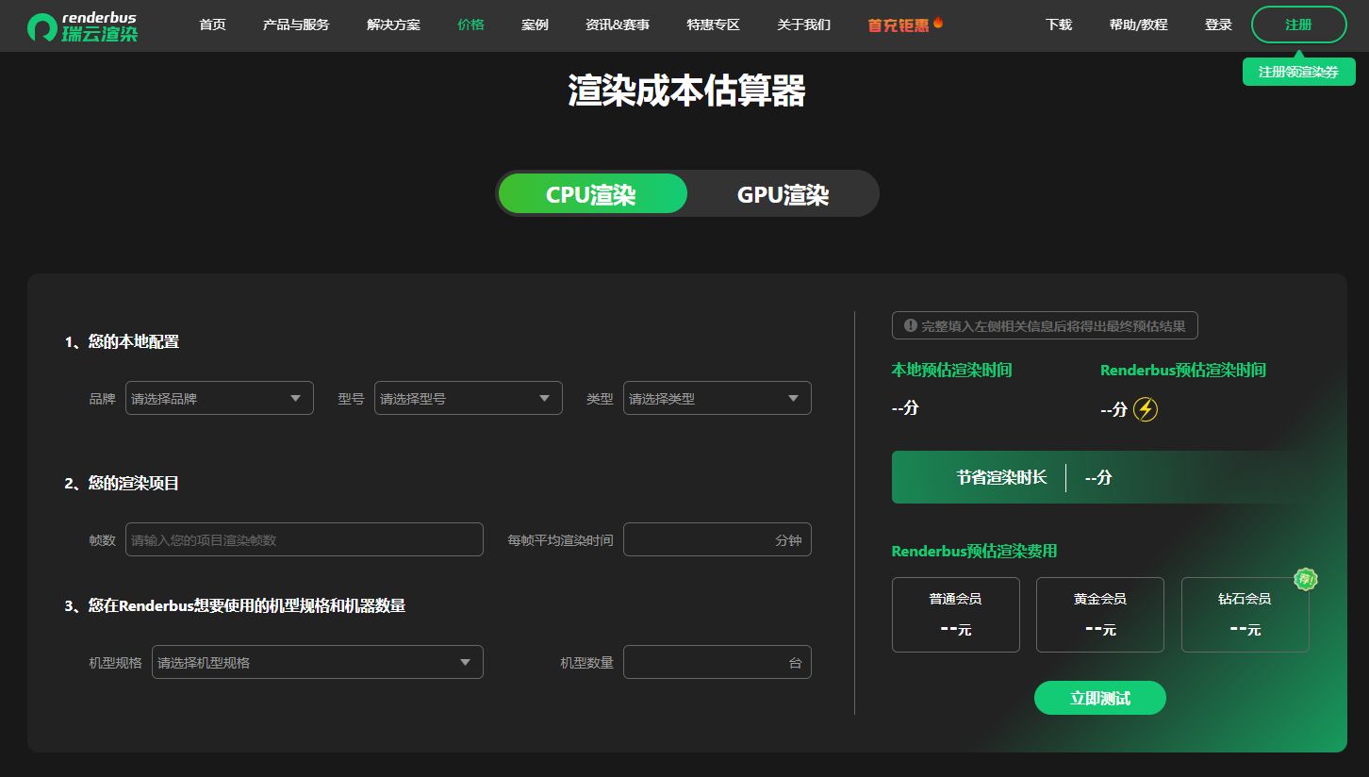Open 产品与服务 menu
1369x777 pixels.
coord(296,25)
